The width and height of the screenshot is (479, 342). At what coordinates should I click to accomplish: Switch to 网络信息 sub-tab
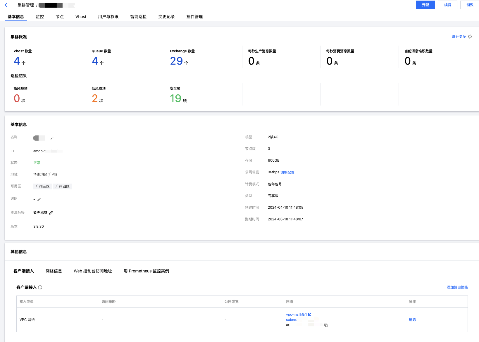pos(54,271)
